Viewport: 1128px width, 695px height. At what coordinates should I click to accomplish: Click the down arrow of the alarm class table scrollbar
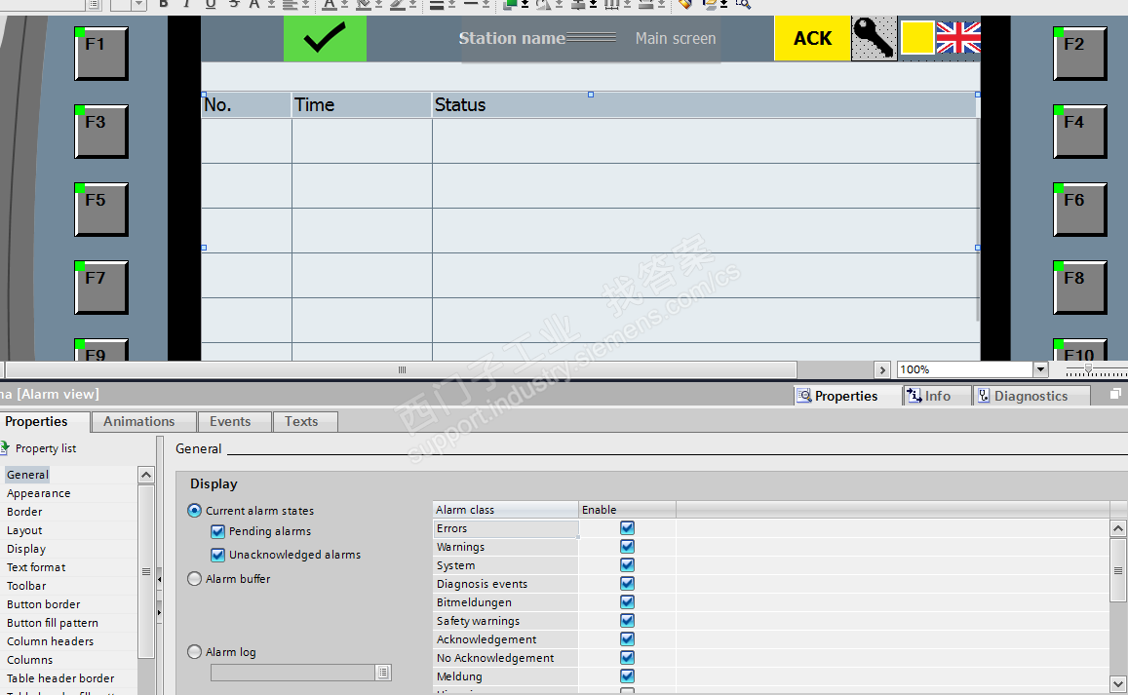pos(1118,684)
